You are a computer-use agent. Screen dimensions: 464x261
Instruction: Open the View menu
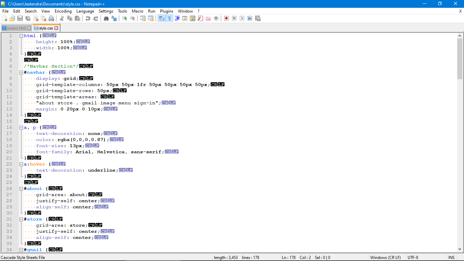click(x=46, y=11)
